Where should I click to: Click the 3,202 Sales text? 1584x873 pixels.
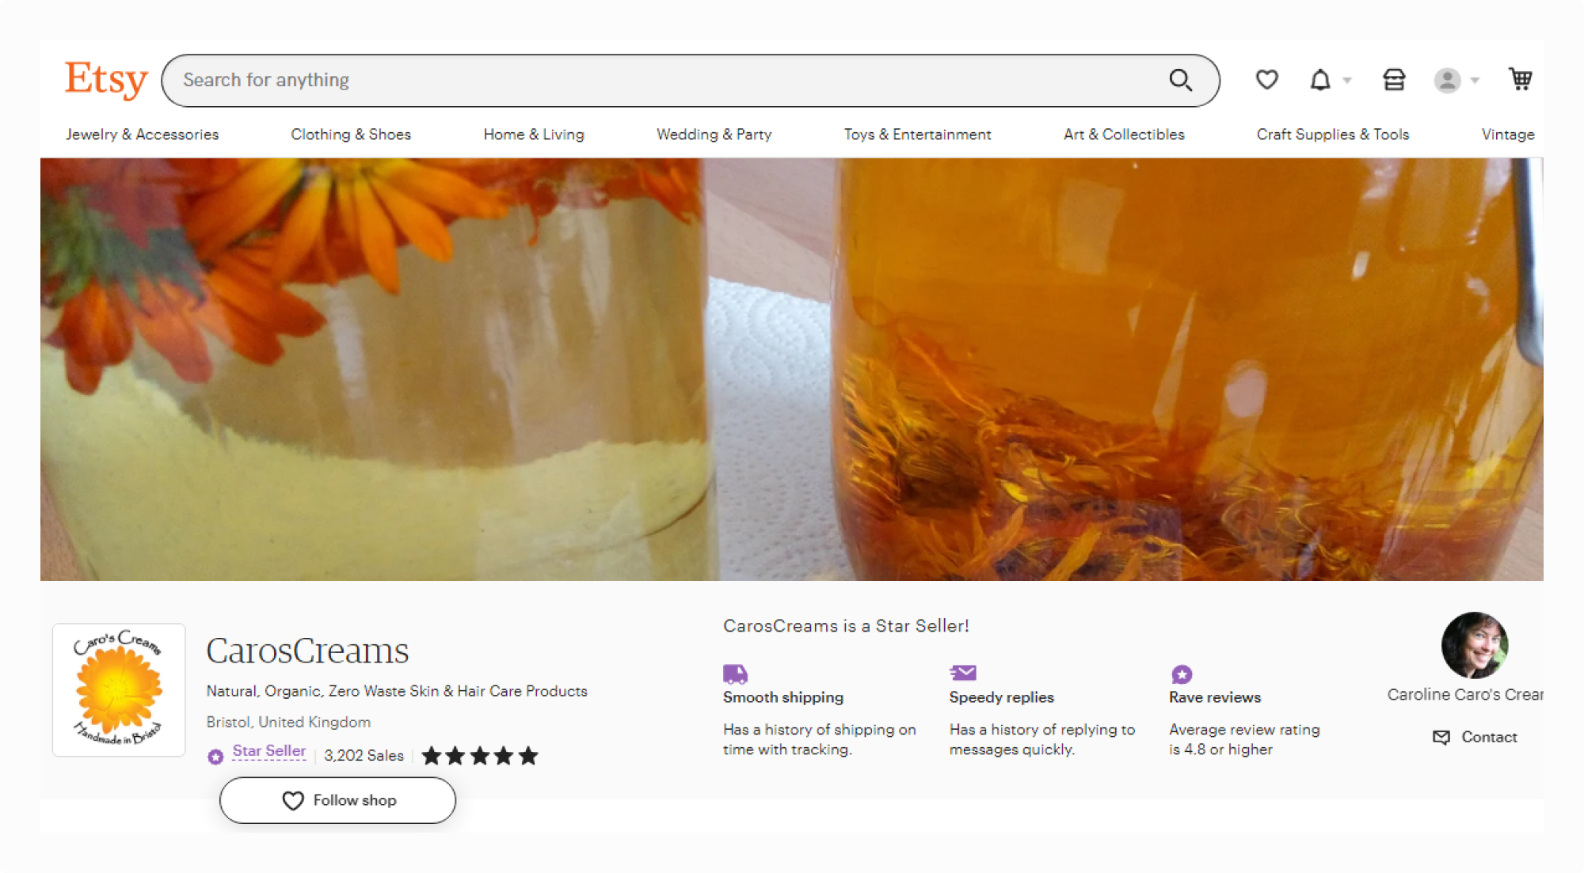click(364, 756)
